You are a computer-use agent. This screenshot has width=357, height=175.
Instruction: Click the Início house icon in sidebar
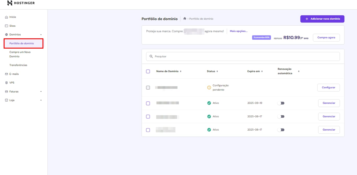(7, 17)
